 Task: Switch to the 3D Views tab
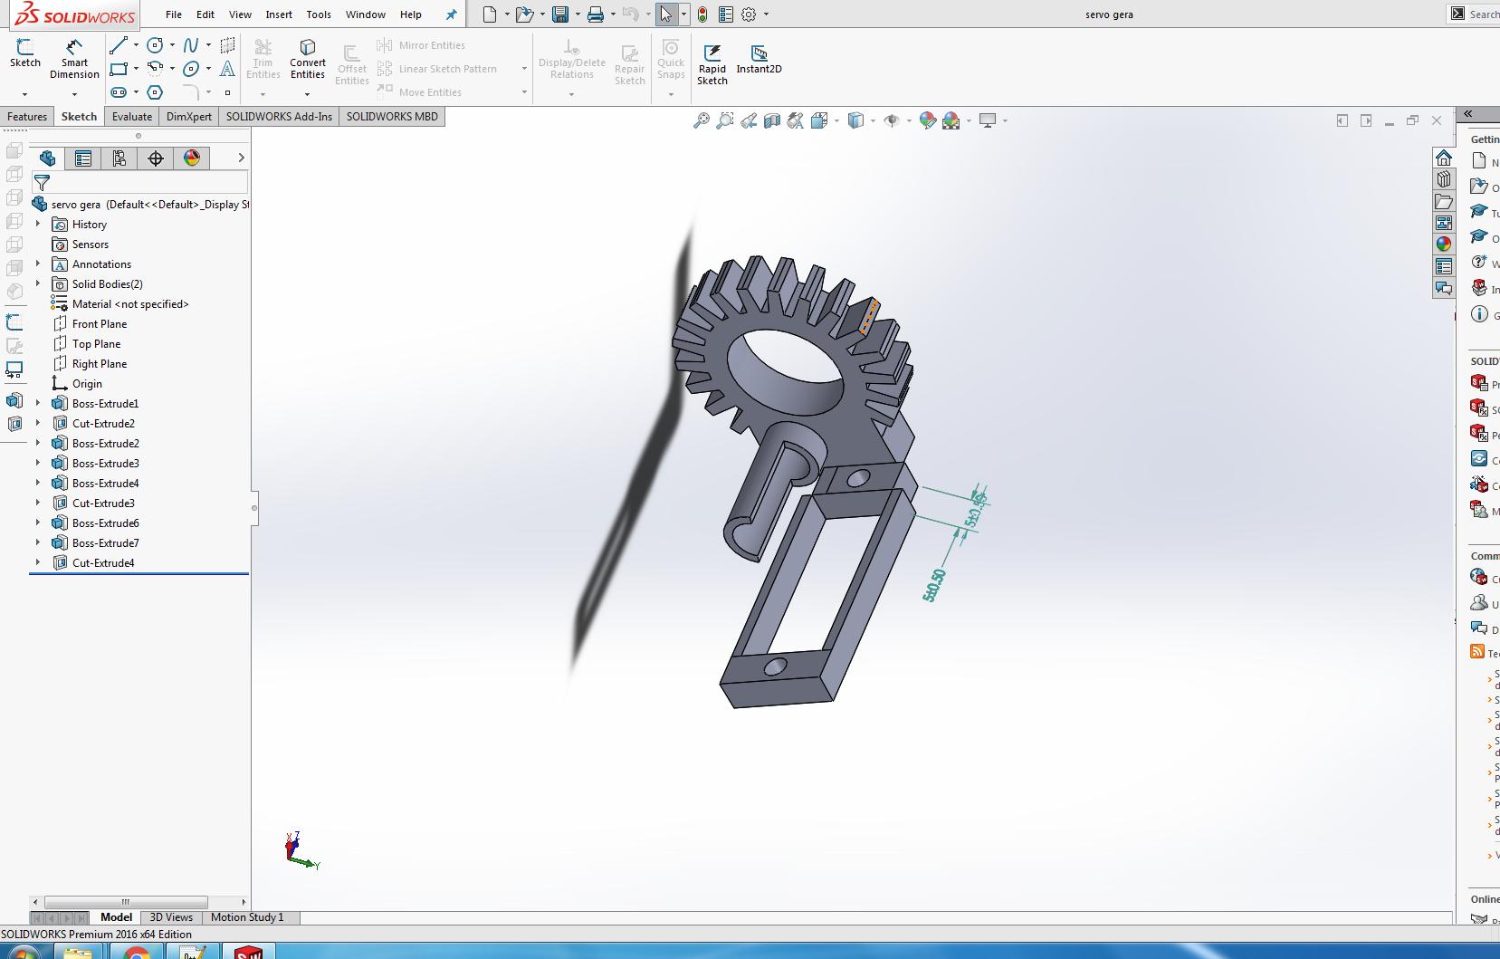click(x=171, y=917)
